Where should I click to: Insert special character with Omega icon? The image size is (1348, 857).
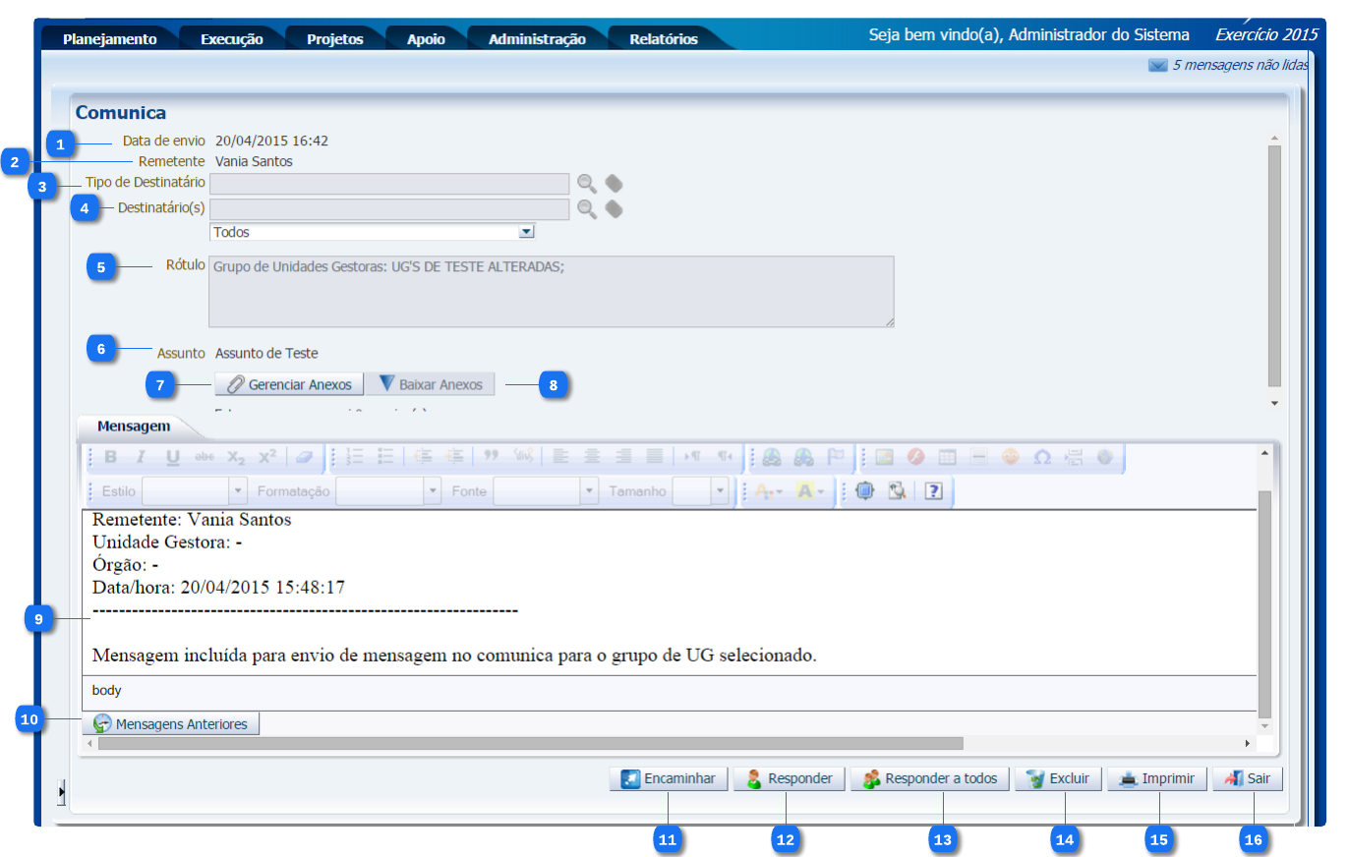click(1043, 457)
